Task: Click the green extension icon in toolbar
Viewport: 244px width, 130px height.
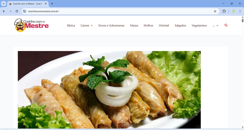Action: pyautogui.click(x=234, y=11)
